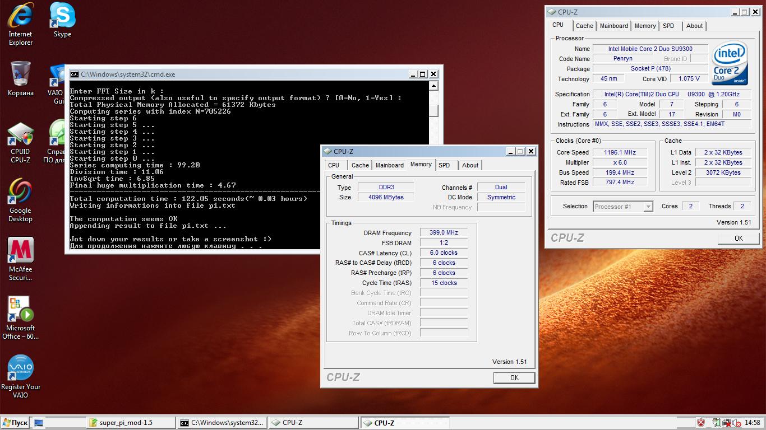Click the CPU-Z title icon in CPU window
This screenshot has height=430, width=766.
point(552,12)
